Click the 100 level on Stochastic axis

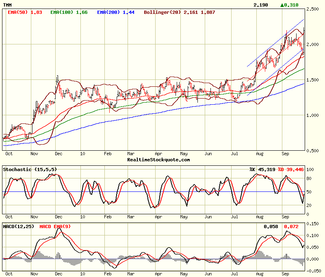[310, 169]
